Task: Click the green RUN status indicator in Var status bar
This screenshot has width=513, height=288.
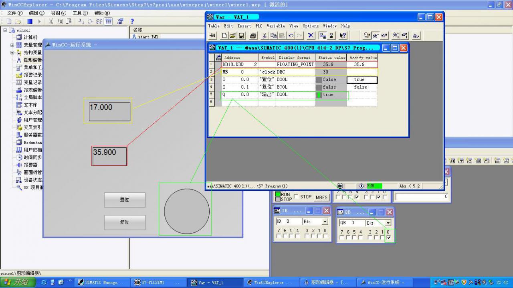Action: pyautogui.click(x=374, y=186)
